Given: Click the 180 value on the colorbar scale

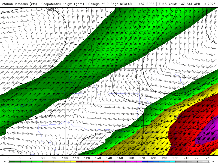Looking at the screenshot, I should coord(153,158).
